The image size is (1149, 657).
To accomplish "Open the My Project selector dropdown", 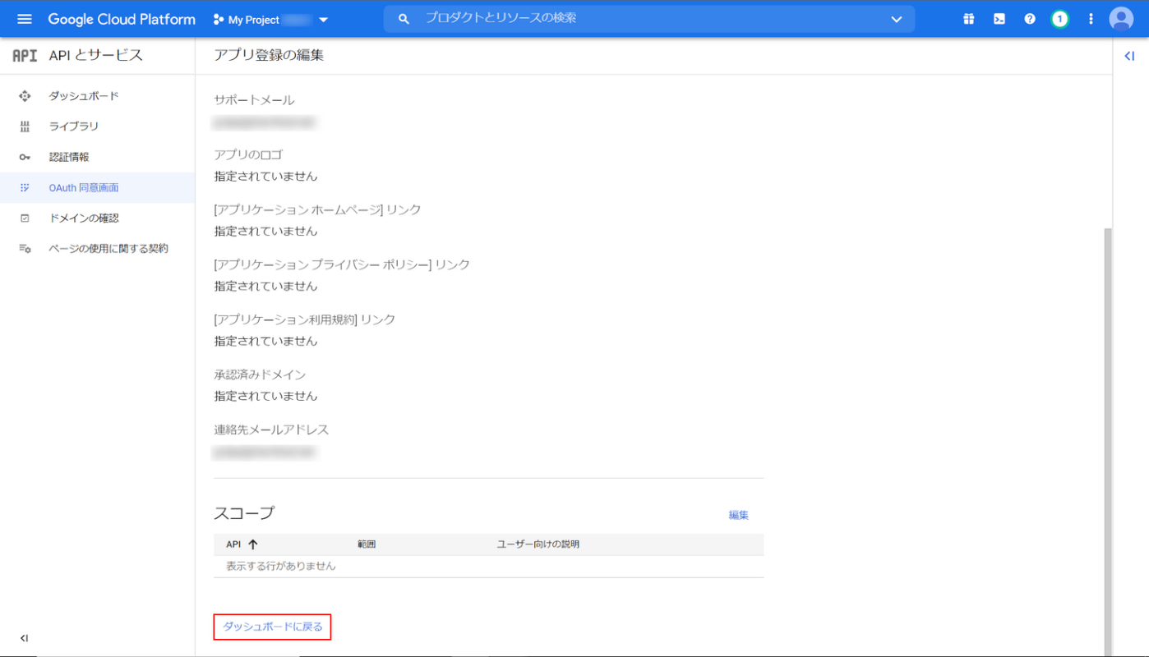I will click(270, 20).
